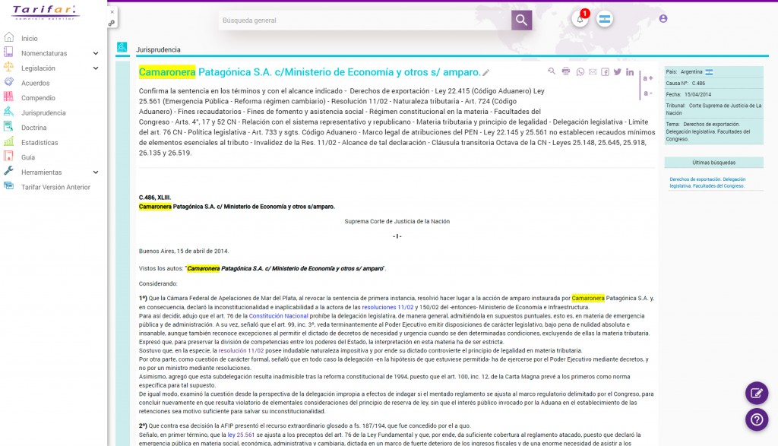Click the Jurisprudencia section icon beside tab
Viewport: 778px width, 446px height.
pyautogui.click(x=122, y=47)
